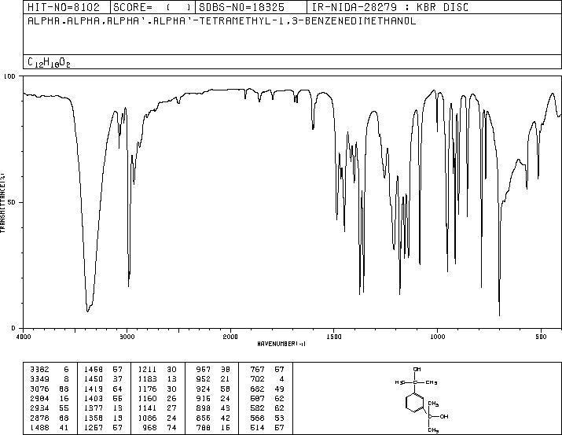This screenshot has height=435, width=562.
Task: Click the benzene ring in the structure diagram
Action: click(415, 403)
